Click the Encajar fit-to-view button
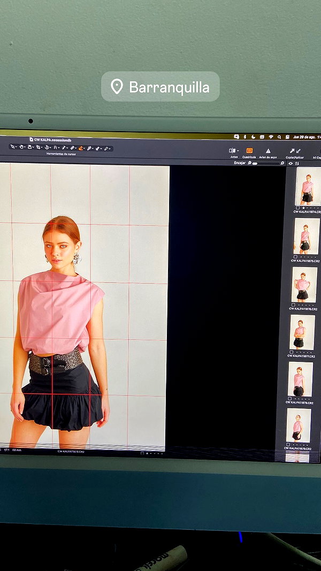 tap(240, 163)
